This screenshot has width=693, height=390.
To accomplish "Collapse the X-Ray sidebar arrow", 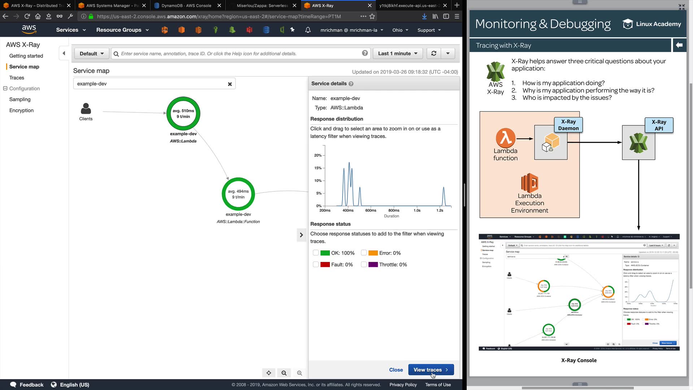I will pyautogui.click(x=64, y=53).
